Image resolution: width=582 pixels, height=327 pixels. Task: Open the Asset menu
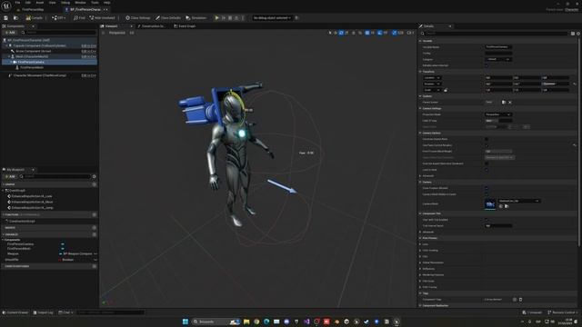tap(40, 3)
